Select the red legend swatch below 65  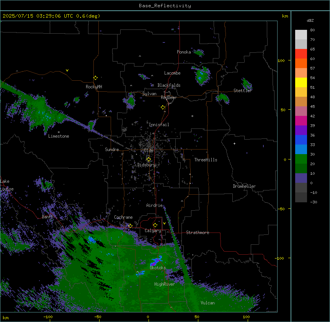click(301, 54)
